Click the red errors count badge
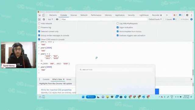 click(x=175, y=15)
